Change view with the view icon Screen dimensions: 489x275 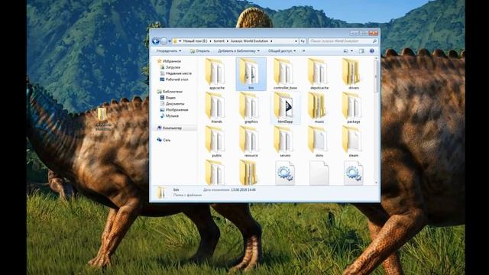pyautogui.click(x=345, y=51)
